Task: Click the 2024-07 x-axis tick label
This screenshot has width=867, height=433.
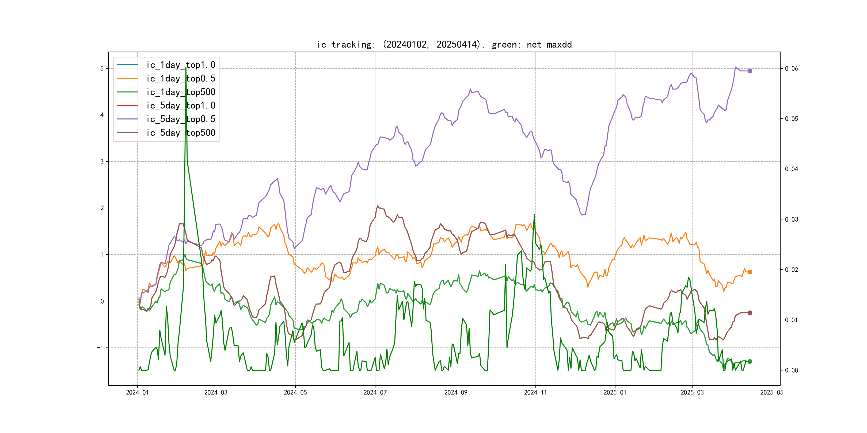Action: coord(375,392)
